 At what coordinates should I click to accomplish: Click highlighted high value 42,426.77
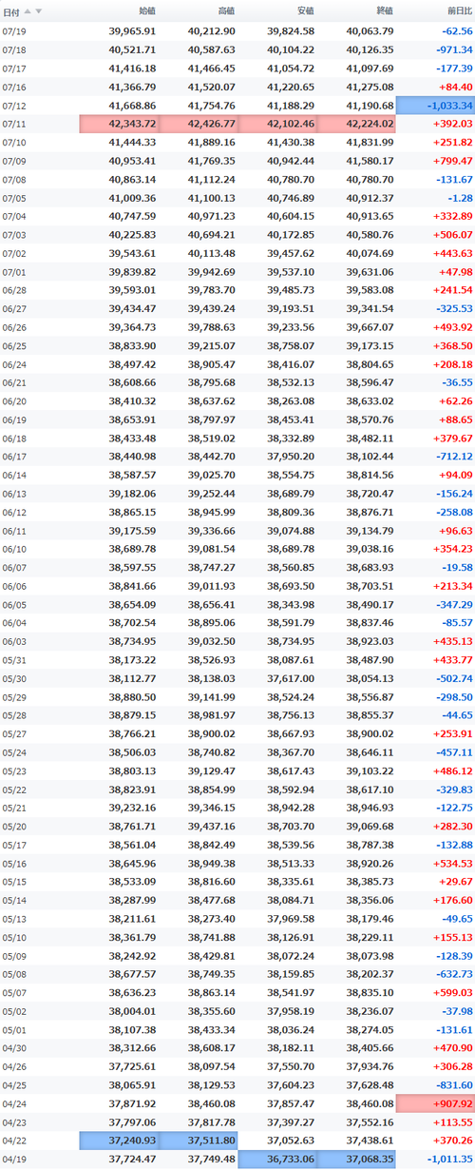[x=199, y=124]
